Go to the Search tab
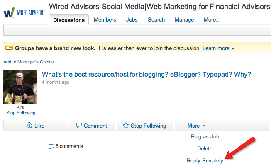Image resolution: width=271 pixels, height=167 pixels. tap(156, 19)
